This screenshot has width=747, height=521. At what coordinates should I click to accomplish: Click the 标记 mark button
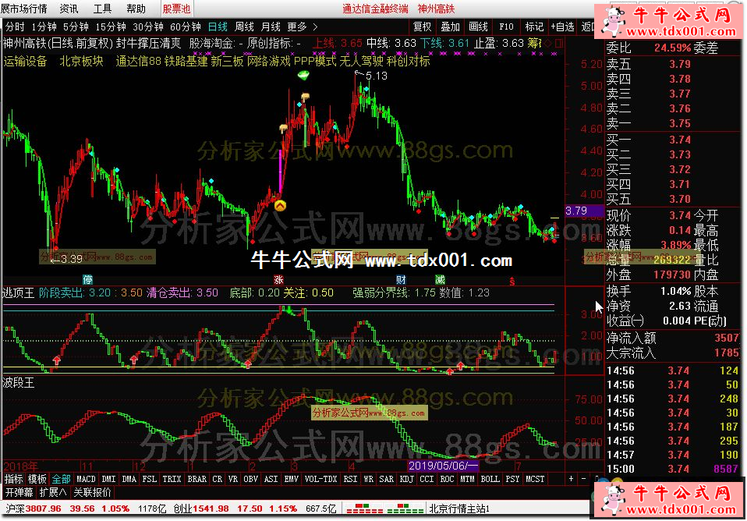pos(534,27)
